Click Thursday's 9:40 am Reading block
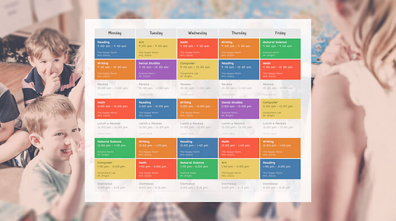Image resolution: width=396 pixels, height=221 pixels. [x=239, y=70]
